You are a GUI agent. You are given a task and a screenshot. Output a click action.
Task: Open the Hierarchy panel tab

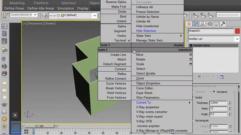click(203, 24)
